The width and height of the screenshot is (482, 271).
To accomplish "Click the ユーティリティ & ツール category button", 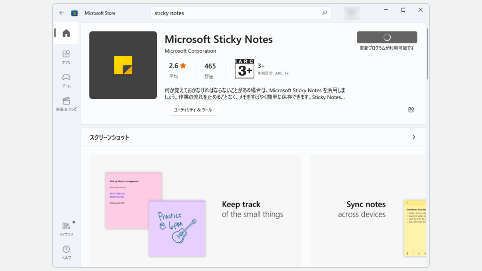I will tap(193, 110).
